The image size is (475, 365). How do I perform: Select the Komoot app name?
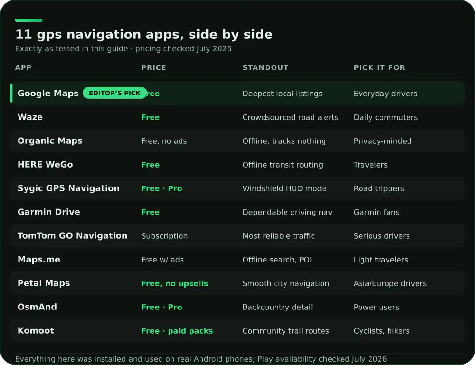pos(36,330)
